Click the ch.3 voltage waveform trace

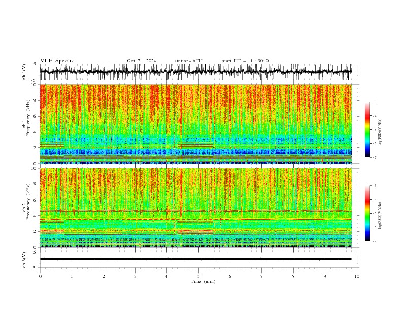195,259
